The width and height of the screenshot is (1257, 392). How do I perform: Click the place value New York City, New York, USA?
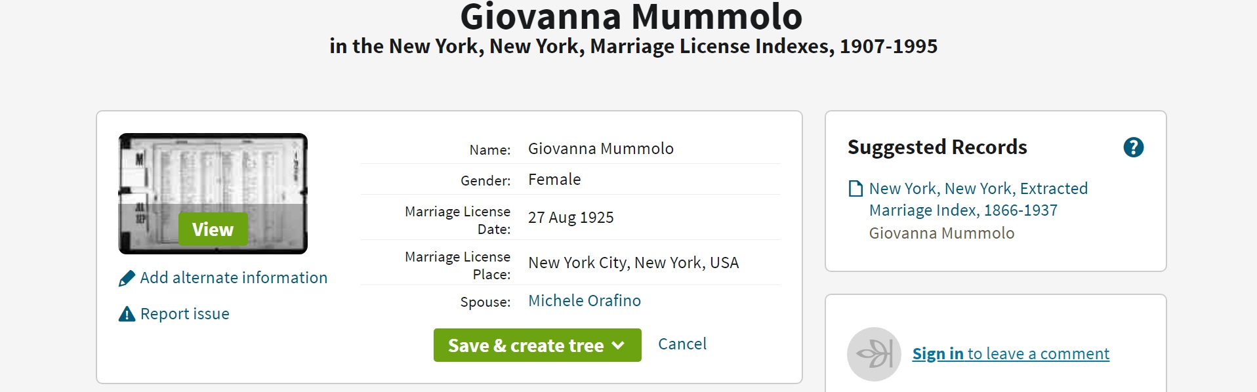(x=633, y=263)
